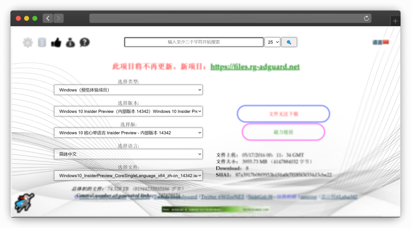The height and width of the screenshot is (228, 411).
Task: Click the database stack icon
Action: [x=42, y=42]
